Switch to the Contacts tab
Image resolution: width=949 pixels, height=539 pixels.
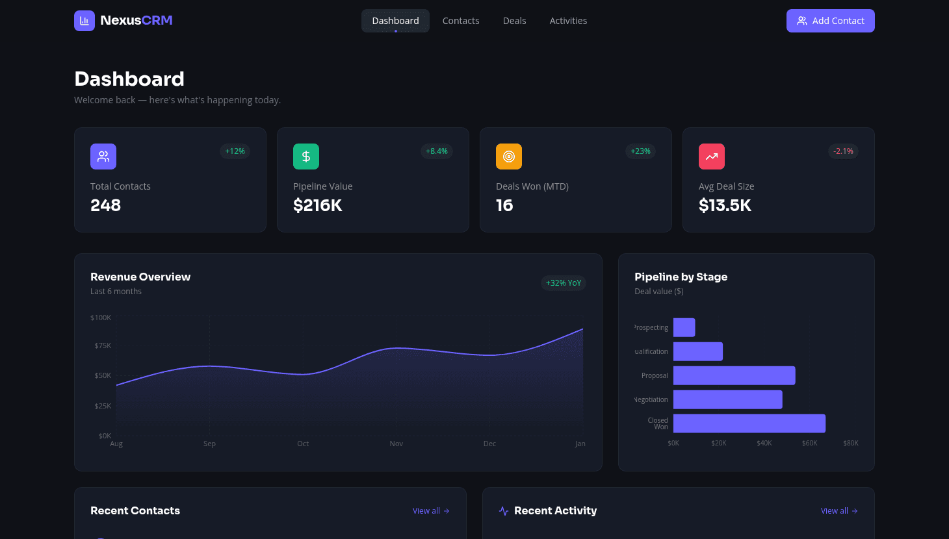(x=461, y=20)
